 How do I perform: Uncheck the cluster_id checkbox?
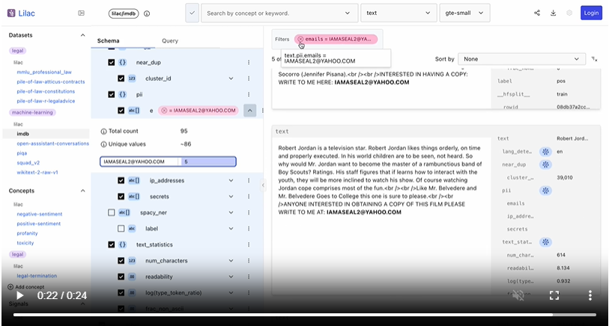pyautogui.click(x=121, y=79)
